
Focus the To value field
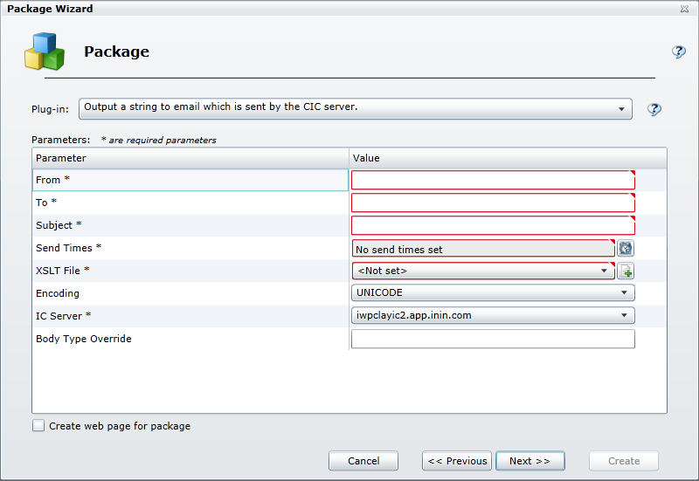[493, 203]
